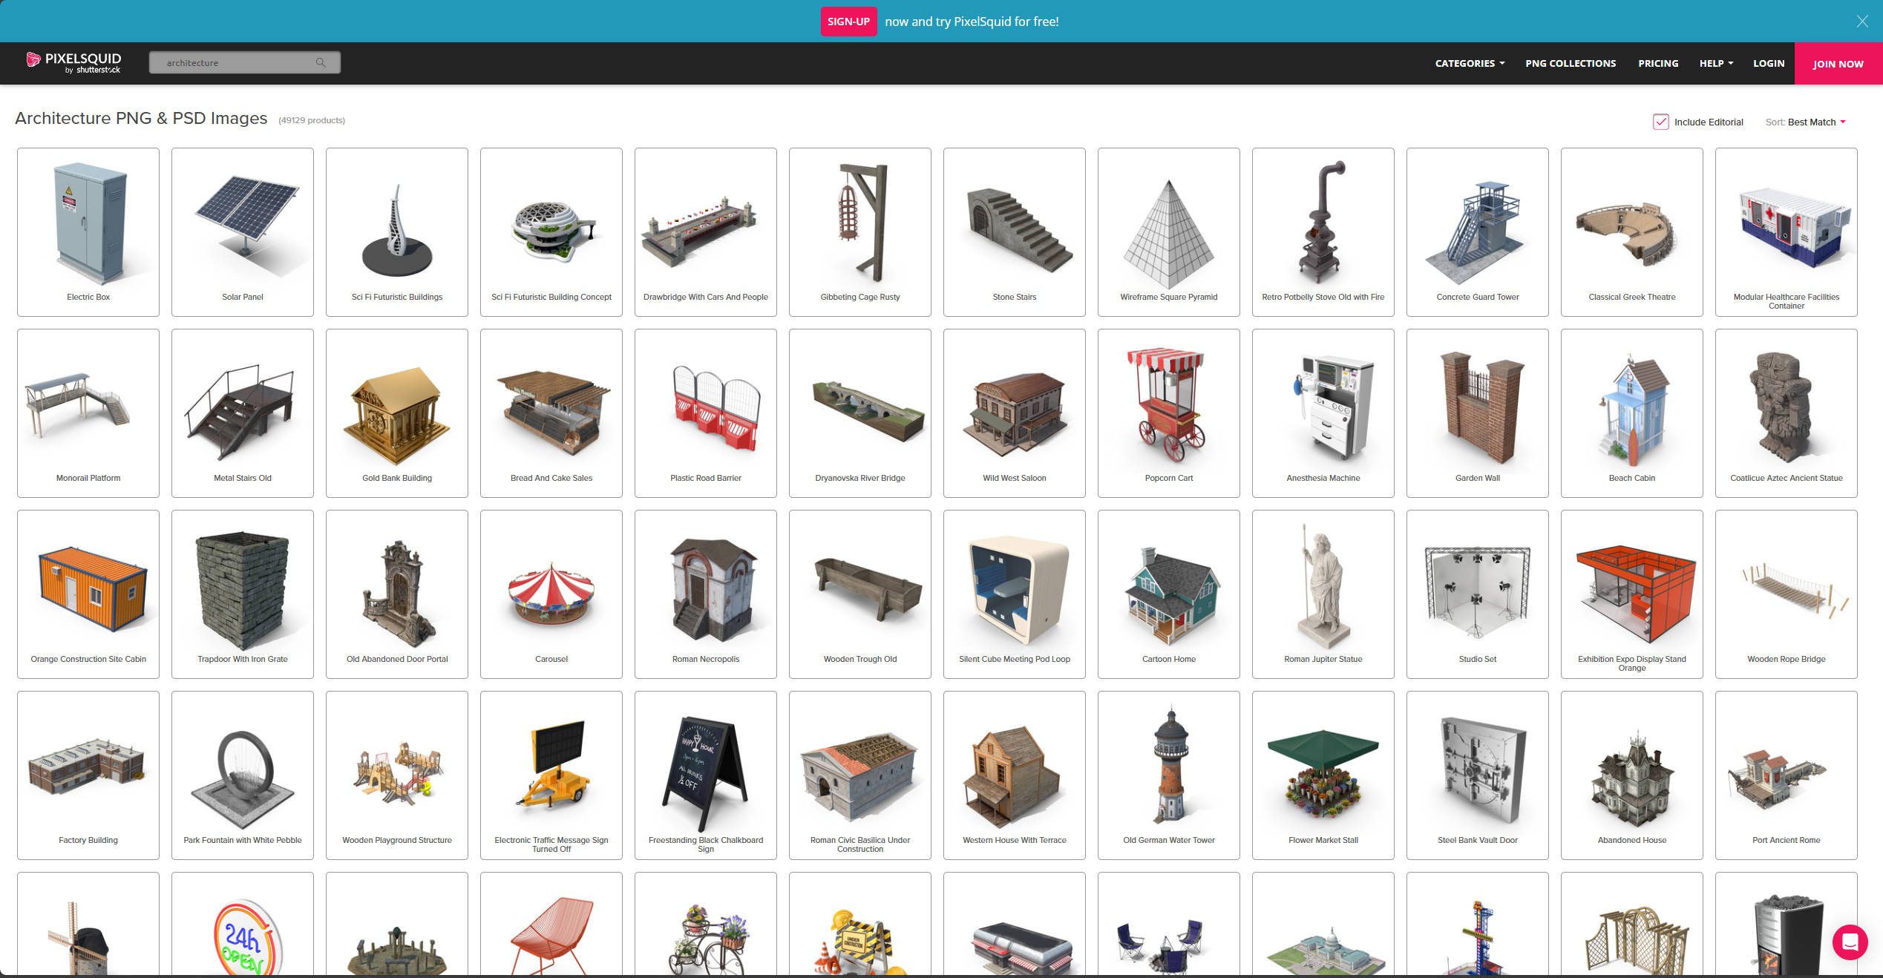Open PNG Collections page
Image resolution: width=1883 pixels, height=978 pixels.
pyautogui.click(x=1571, y=63)
